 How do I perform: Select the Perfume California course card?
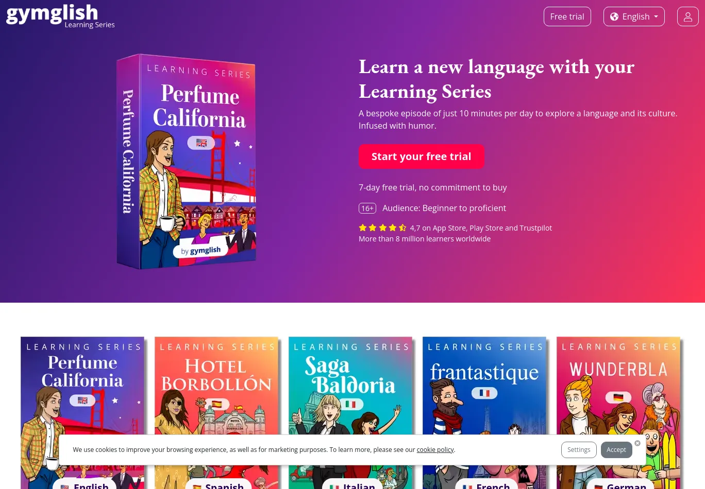tap(82, 413)
